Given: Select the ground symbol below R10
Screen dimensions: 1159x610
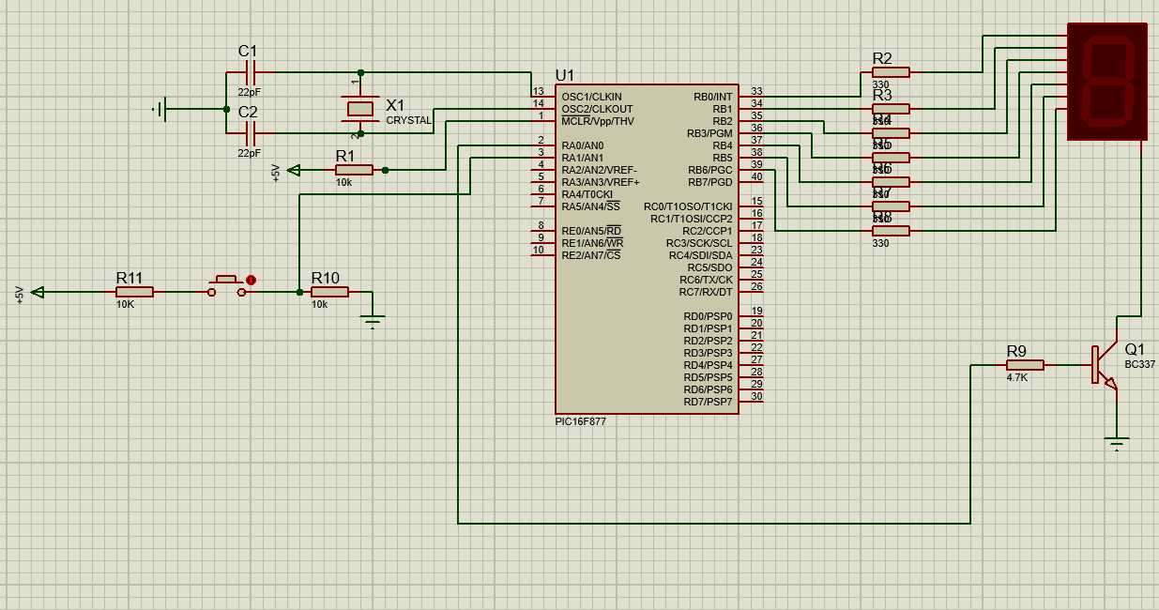Looking at the screenshot, I should 374,324.
